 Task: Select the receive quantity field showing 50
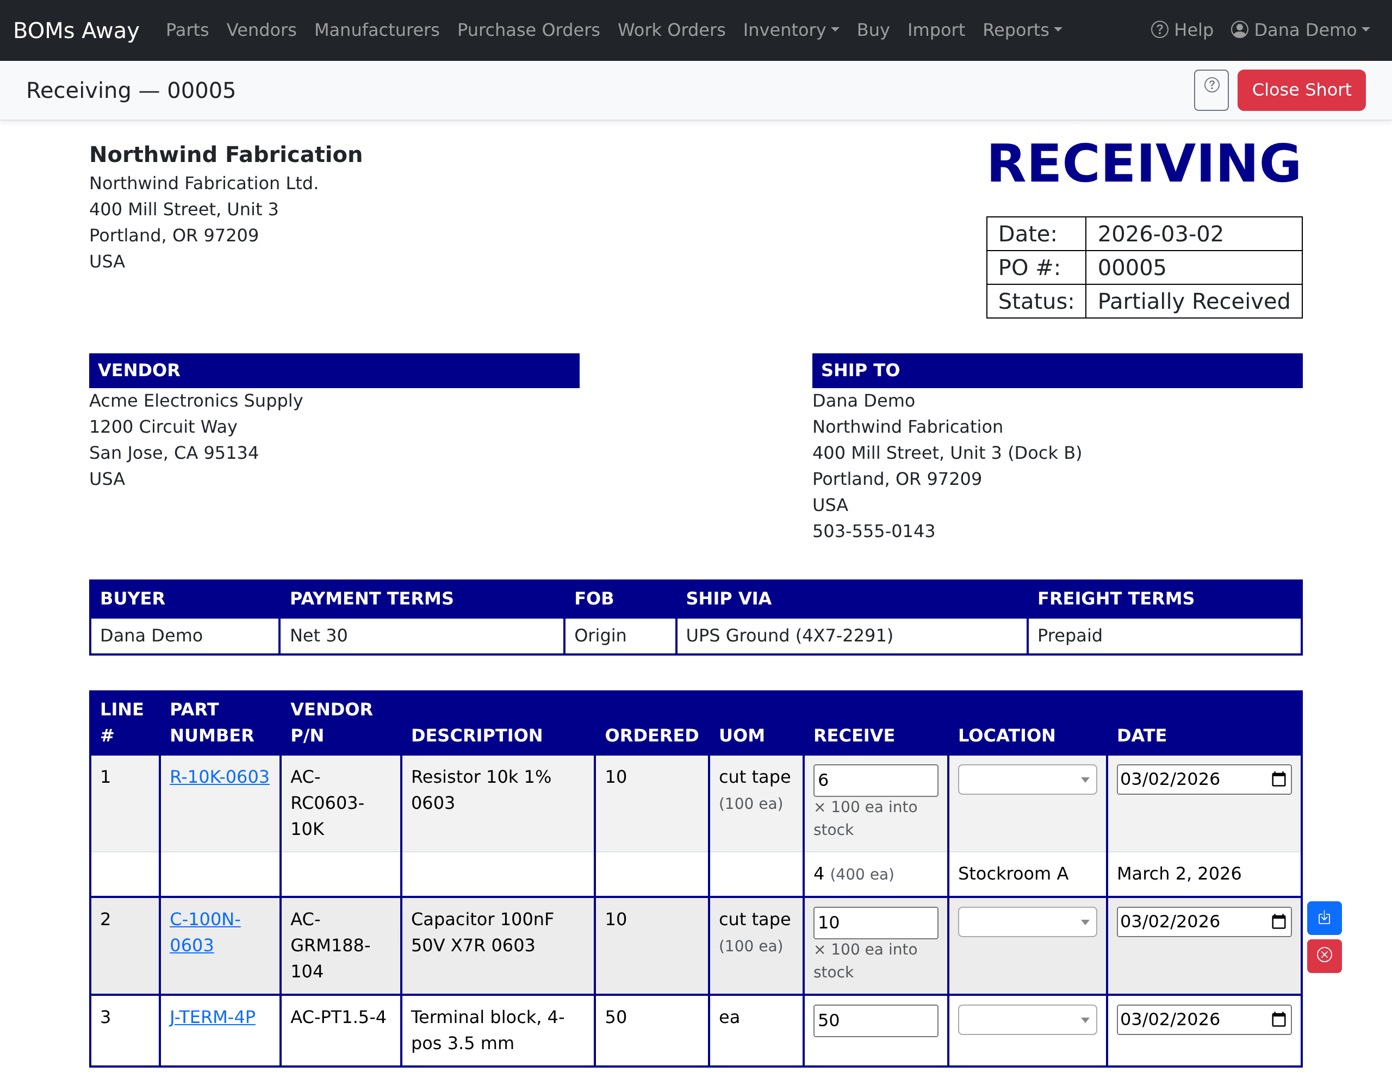click(875, 1020)
